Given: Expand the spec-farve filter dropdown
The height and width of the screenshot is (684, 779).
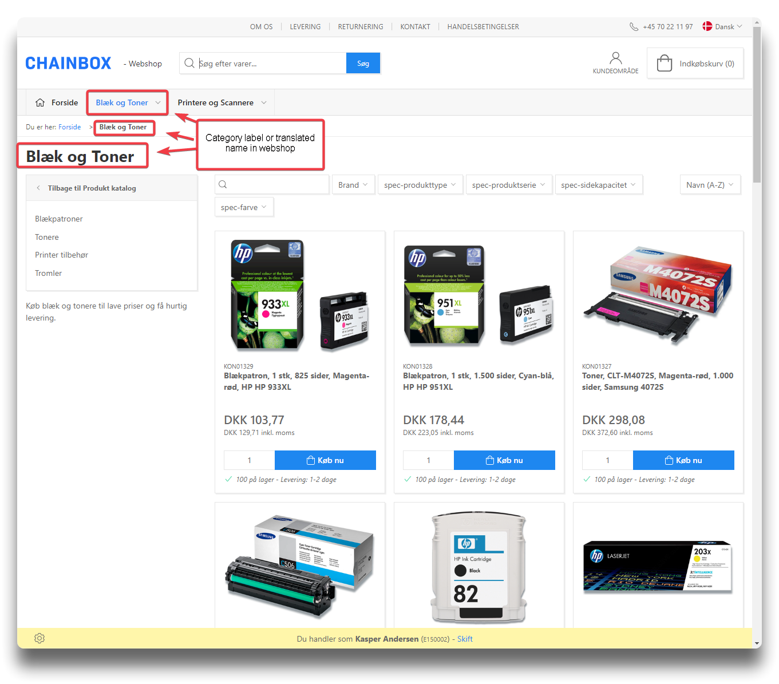Looking at the screenshot, I should point(243,207).
